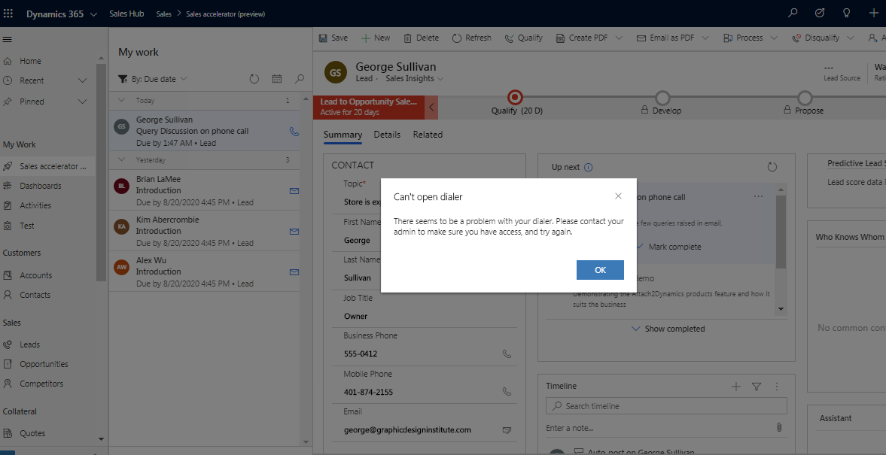Screen dimensions: 886x455
Task: Close the Can't open dialer dialog
Action: [x=618, y=196]
